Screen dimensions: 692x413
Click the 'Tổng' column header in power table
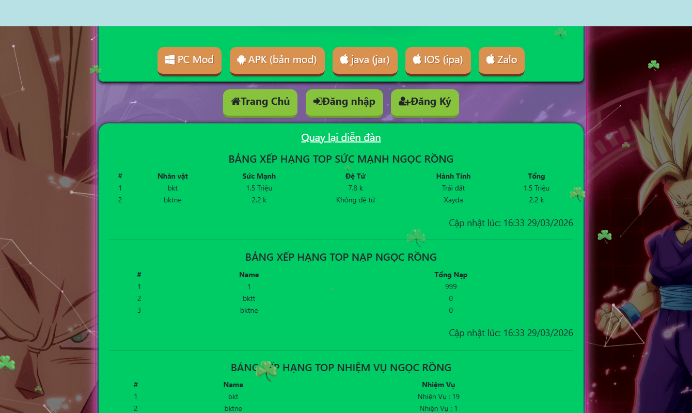[x=537, y=177]
